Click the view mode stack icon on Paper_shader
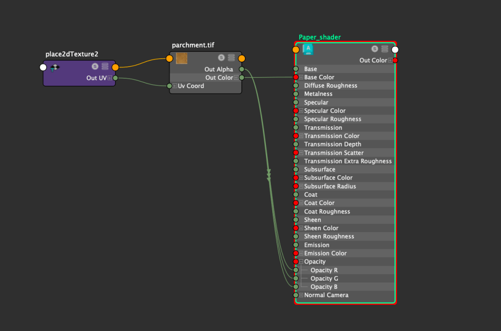The image size is (501, 331). coord(384,49)
